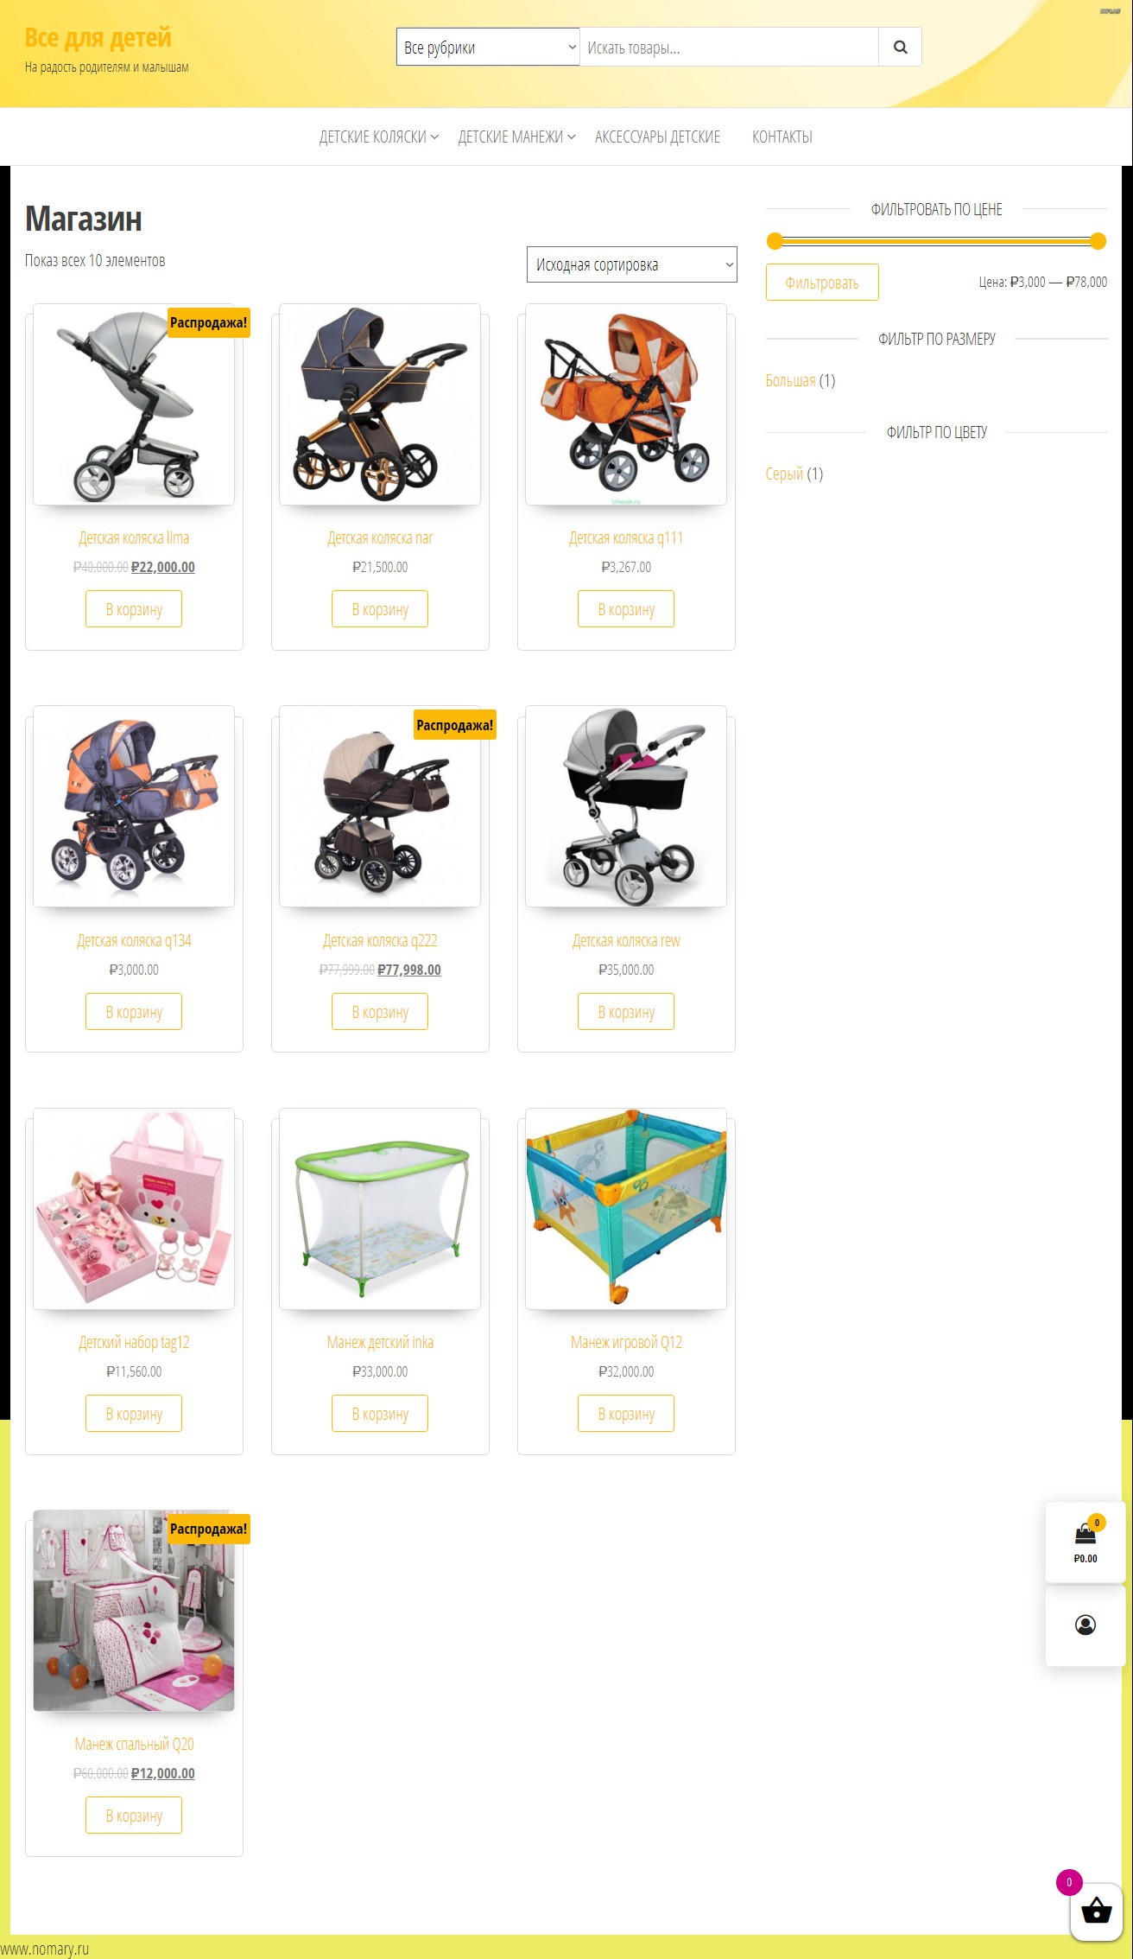The image size is (1133, 1959).
Task: Expand the Детские коляски menu
Action: tap(379, 137)
